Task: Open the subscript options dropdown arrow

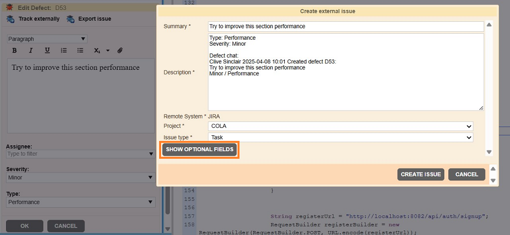Action: click(x=107, y=51)
